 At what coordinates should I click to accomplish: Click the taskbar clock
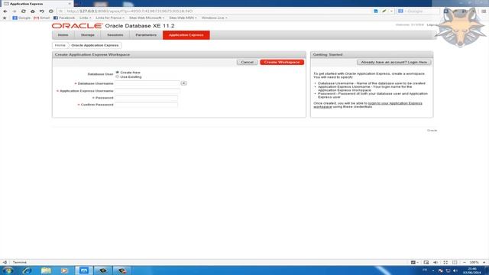pyautogui.click(x=472, y=270)
